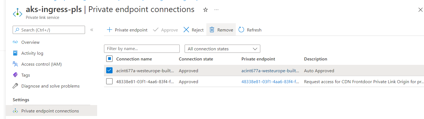Open the All connection states dropdown
Screen dimensions: 424x119
click(x=222, y=49)
